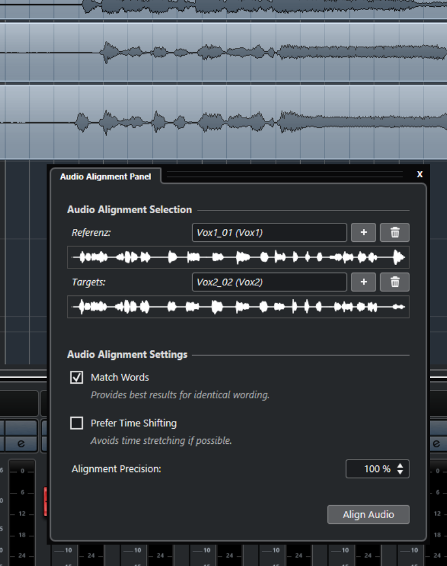Click the red mixer fader handle

(45, 501)
